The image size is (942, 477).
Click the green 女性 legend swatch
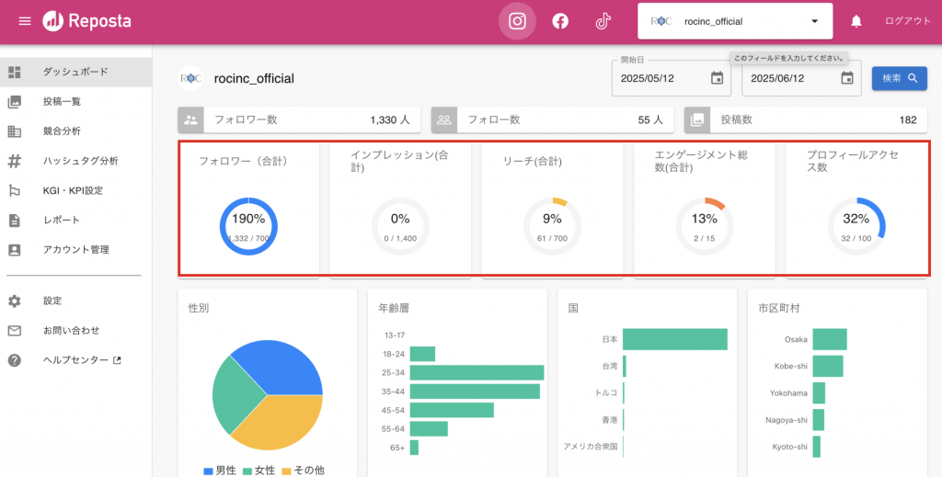point(247,471)
